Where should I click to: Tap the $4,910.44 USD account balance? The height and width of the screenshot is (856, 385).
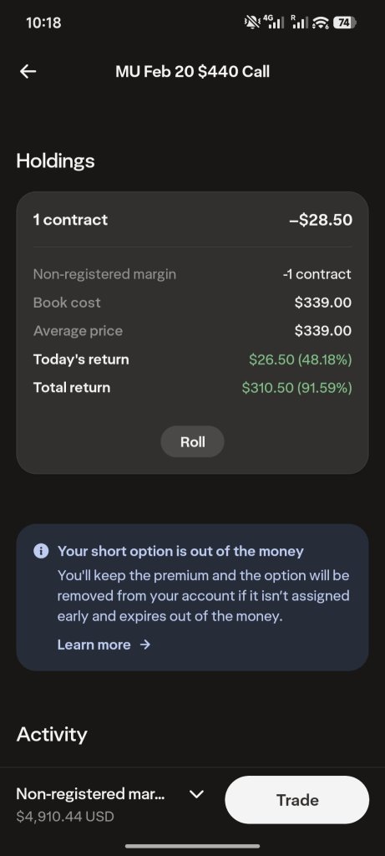click(65, 817)
